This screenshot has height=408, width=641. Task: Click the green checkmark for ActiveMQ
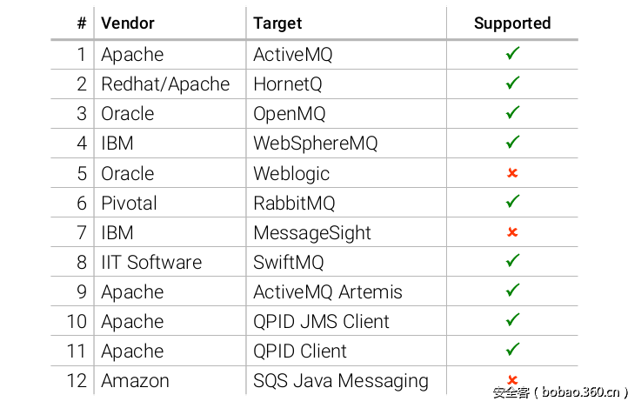(x=512, y=54)
